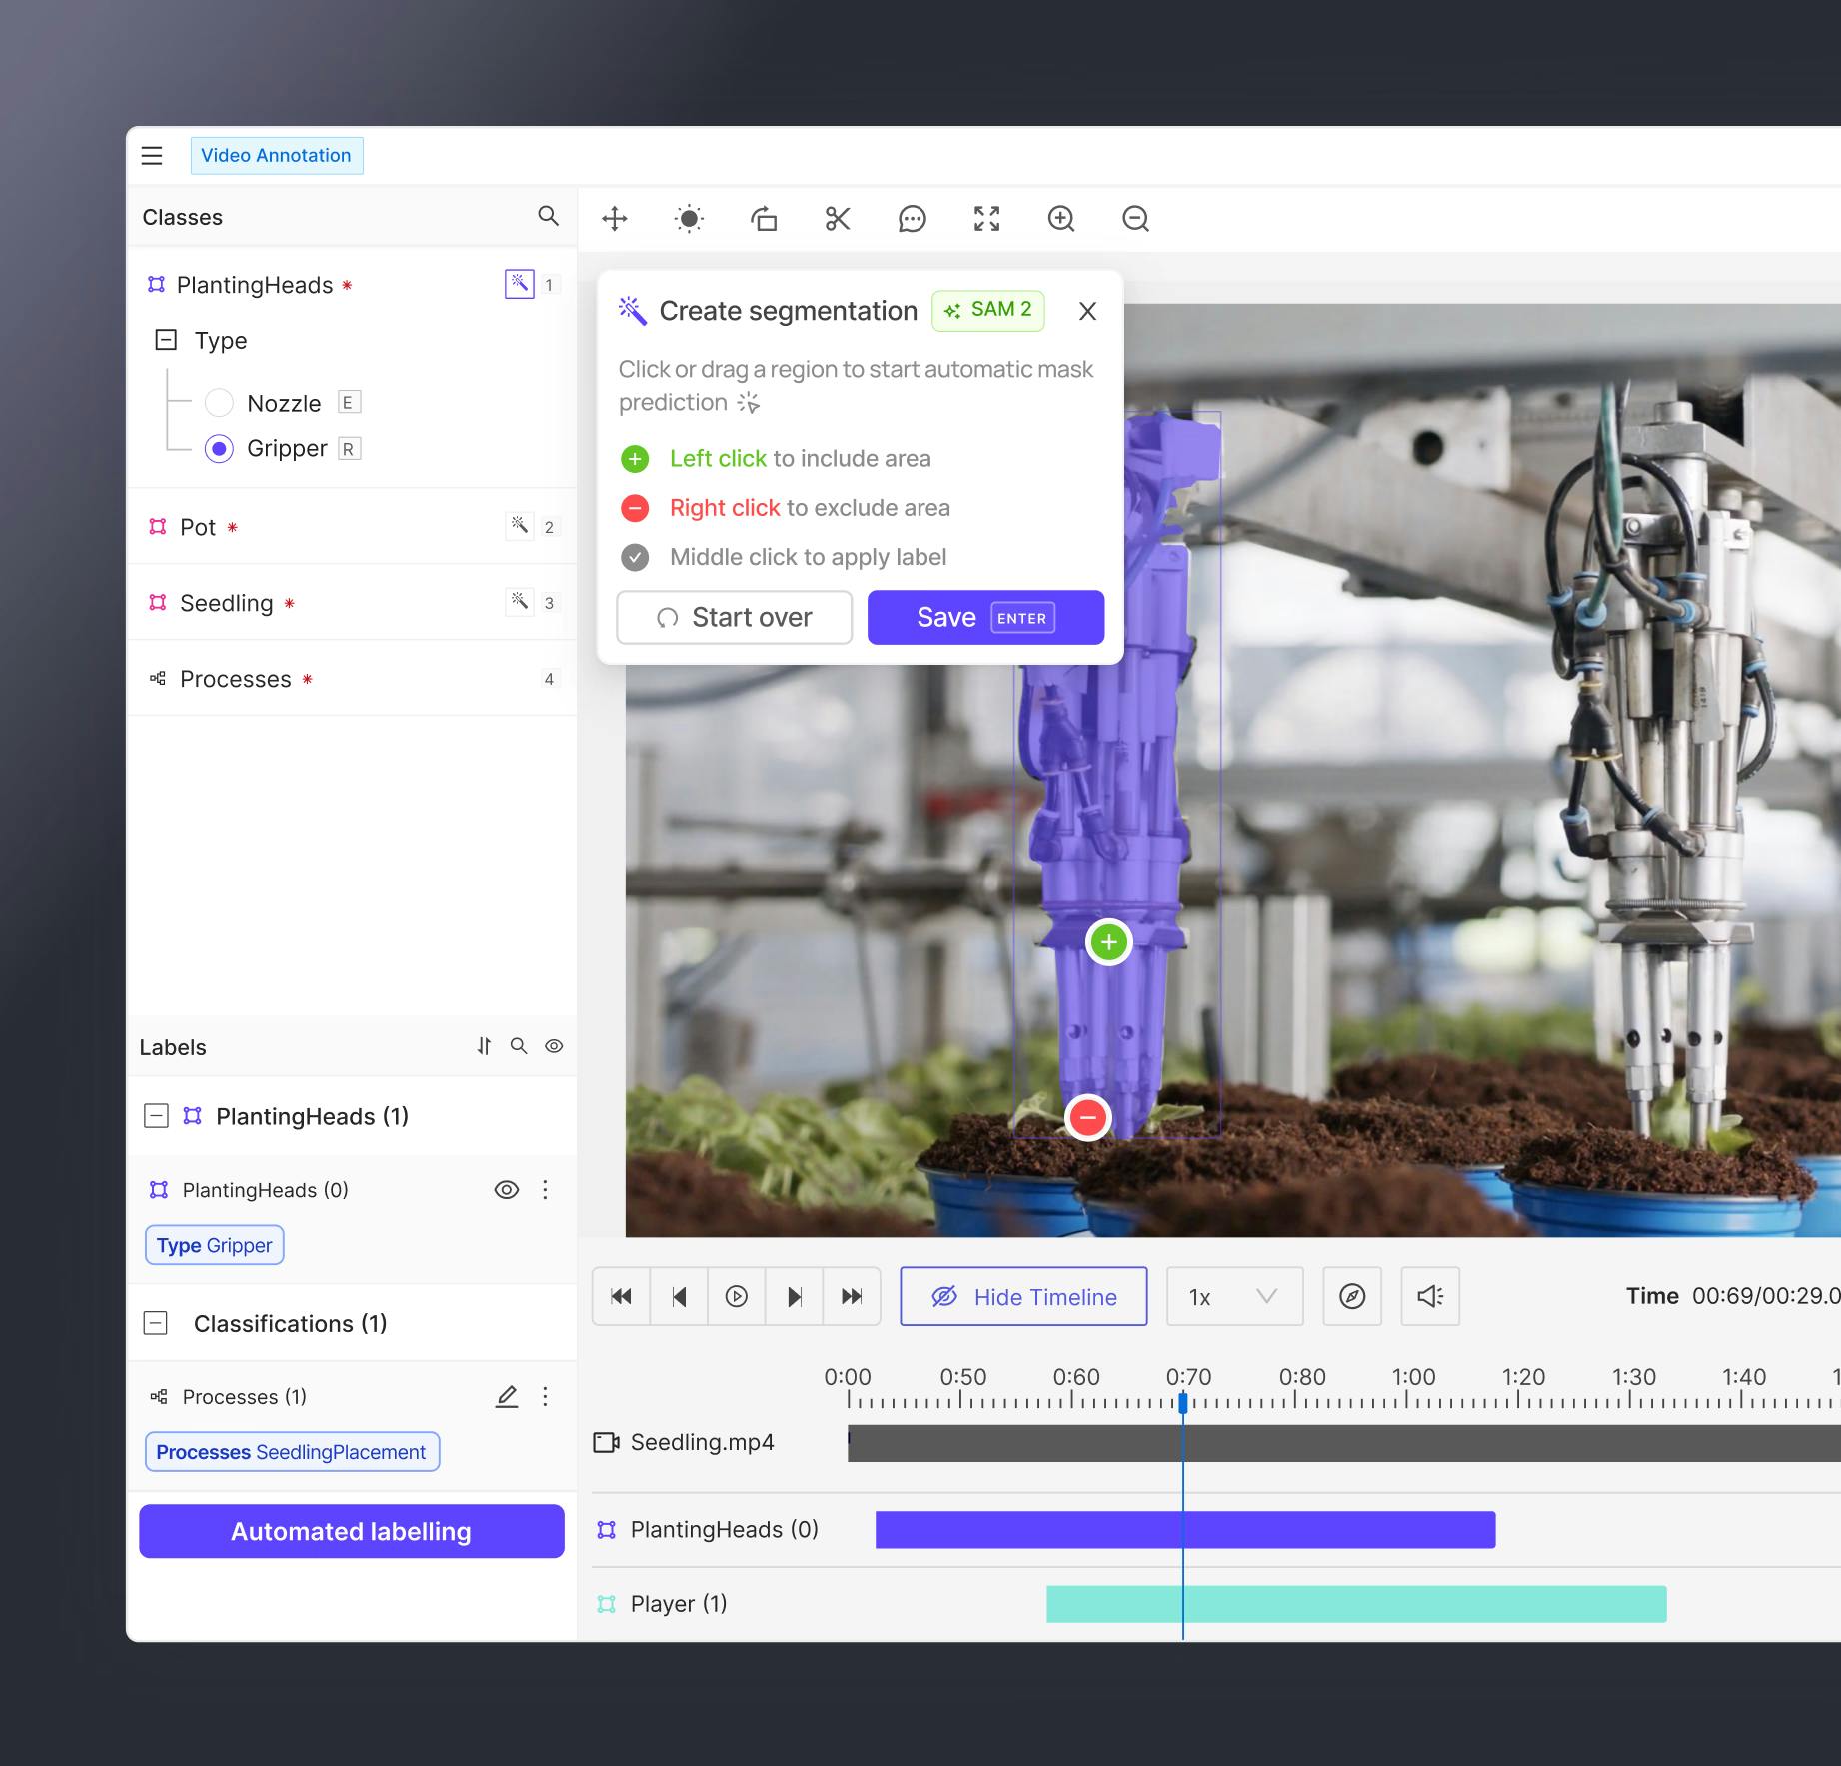
Task: Click the timeline playhead marker
Action: [x=1183, y=1403]
